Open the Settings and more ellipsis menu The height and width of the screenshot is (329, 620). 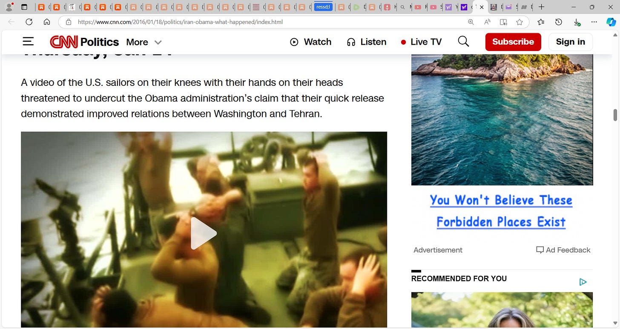tap(594, 22)
